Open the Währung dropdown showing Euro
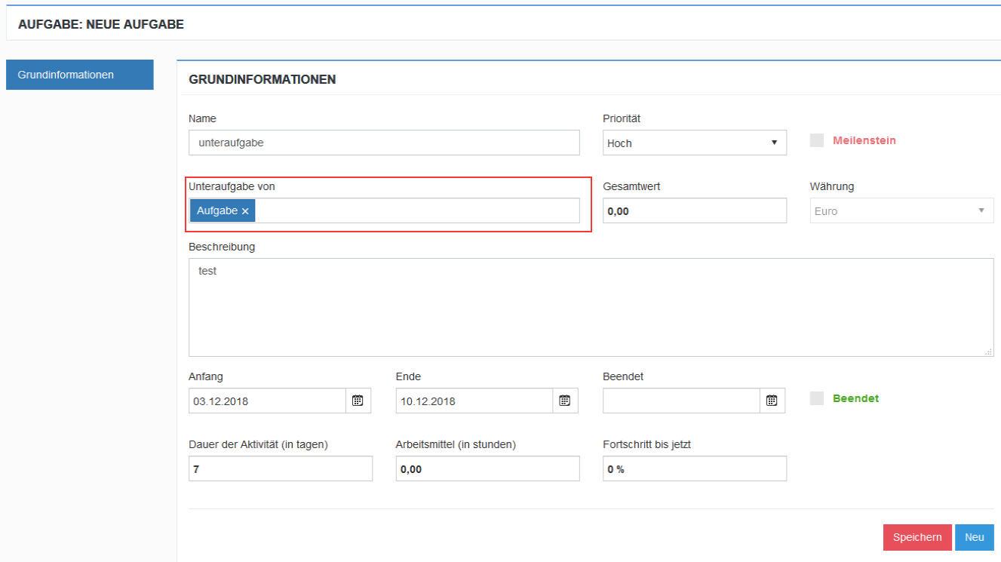The height and width of the screenshot is (562, 1001). click(901, 210)
